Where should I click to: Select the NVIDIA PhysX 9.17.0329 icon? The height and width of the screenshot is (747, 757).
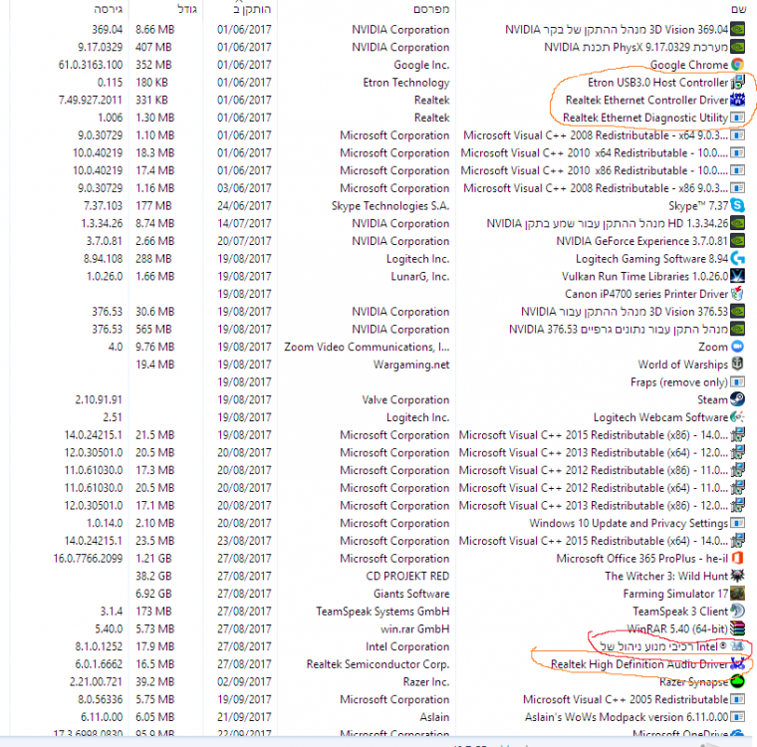737,47
